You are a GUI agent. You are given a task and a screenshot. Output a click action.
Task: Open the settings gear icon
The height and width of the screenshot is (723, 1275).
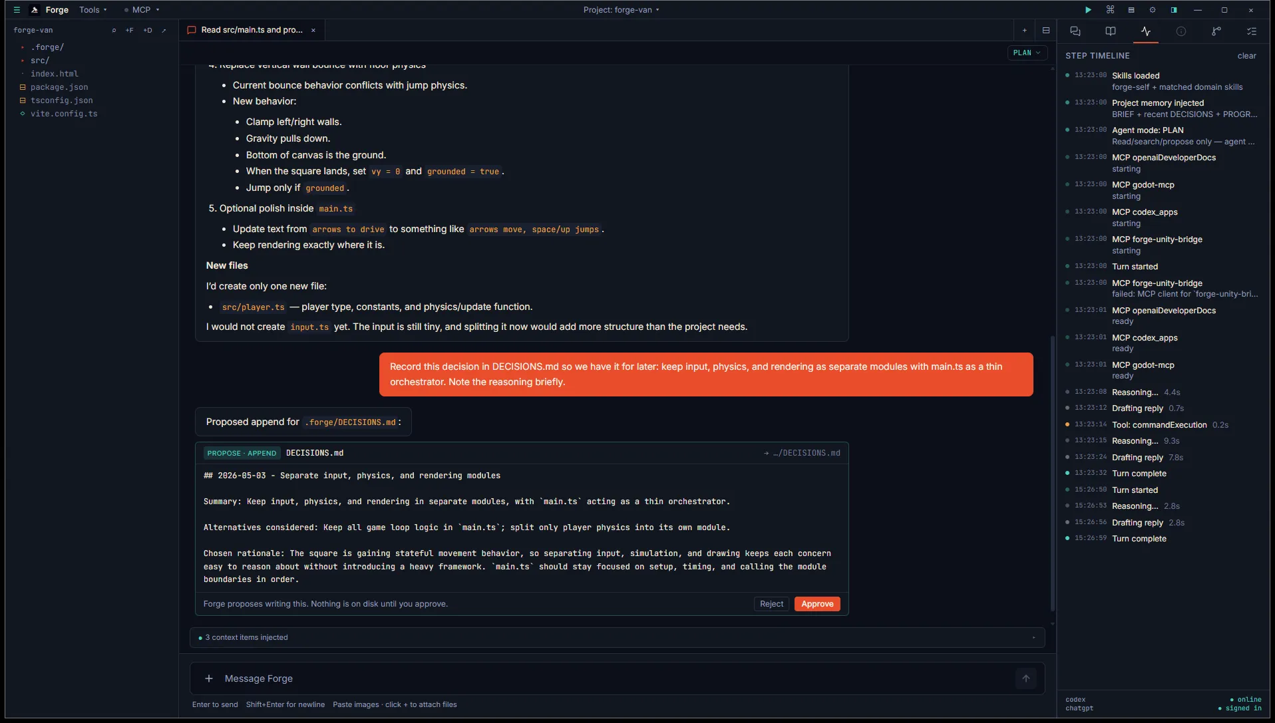tap(1153, 10)
